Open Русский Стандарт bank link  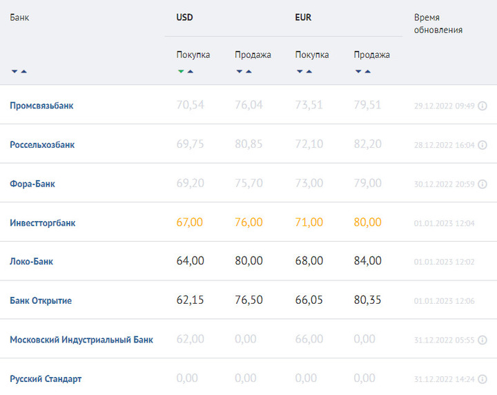(46, 379)
